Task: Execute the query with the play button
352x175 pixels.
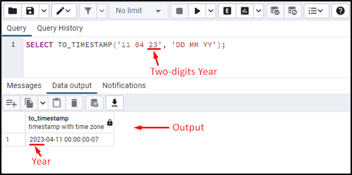Action: pos(197,11)
